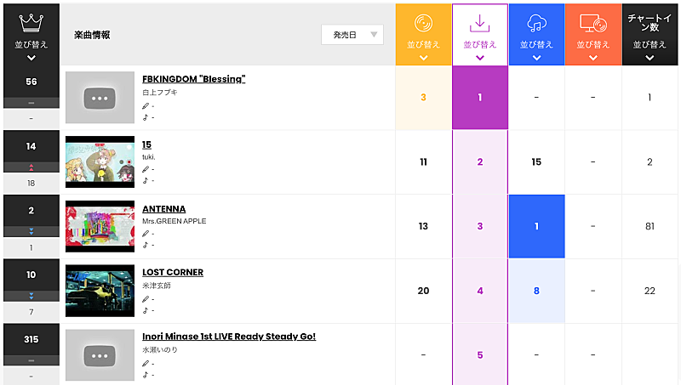Click the purple download chart icon
The image size is (681, 385).
[x=480, y=22]
